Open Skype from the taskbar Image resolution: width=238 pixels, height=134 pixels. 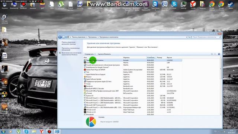coord(26,131)
